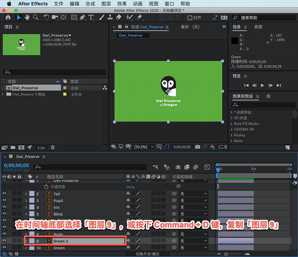Click the yellow label swatch of folder
Viewport: 298px width, 257px height.
[x=65, y=94]
